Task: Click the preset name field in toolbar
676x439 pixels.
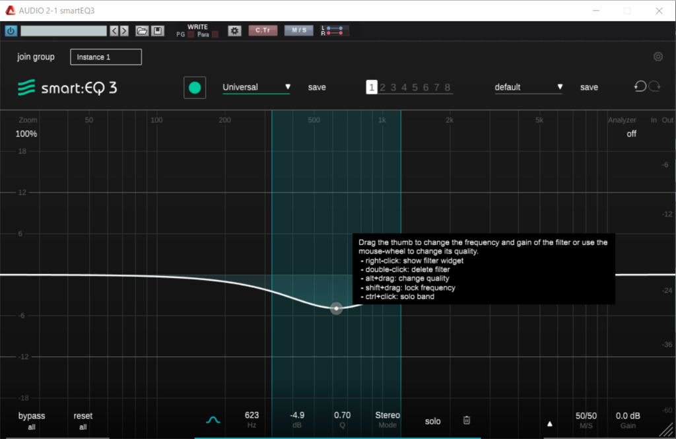Action: click(63, 30)
